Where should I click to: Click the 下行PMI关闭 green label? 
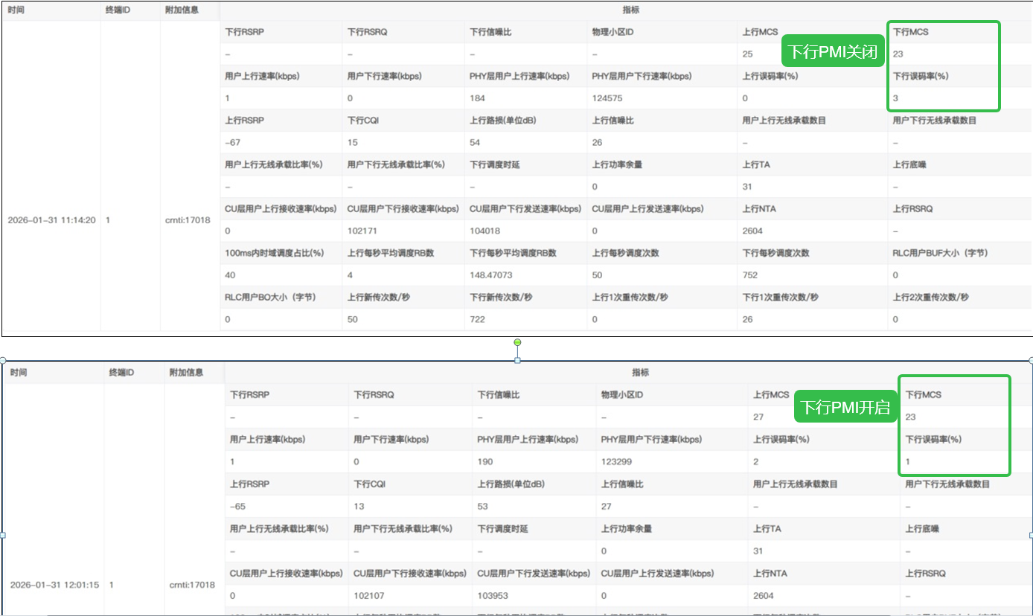tap(832, 53)
